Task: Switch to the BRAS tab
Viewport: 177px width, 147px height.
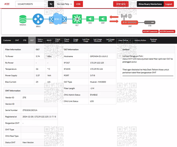Action: (x=49, y=40)
